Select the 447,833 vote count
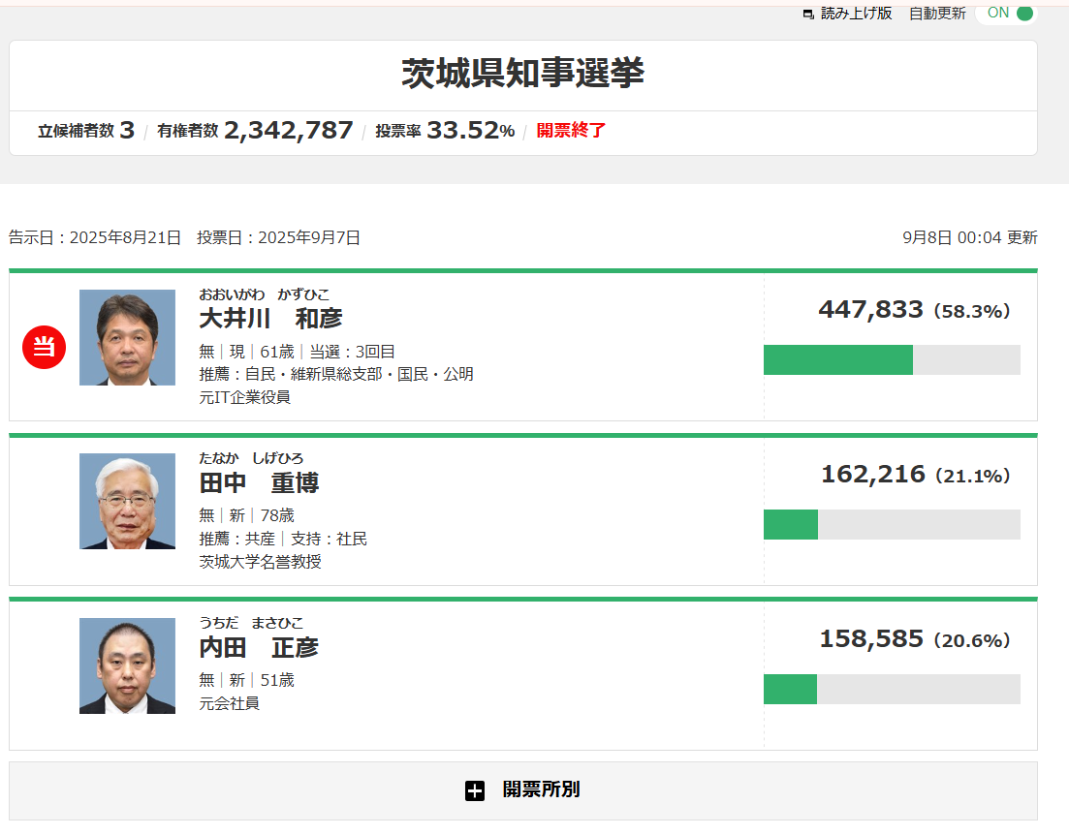The image size is (1069, 835). [x=870, y=310]
